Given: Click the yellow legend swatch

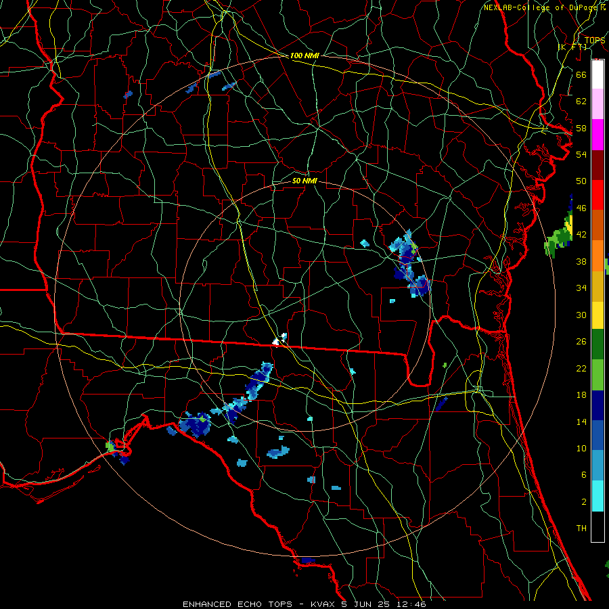Looking at the screenshot, I should [597, 315].
